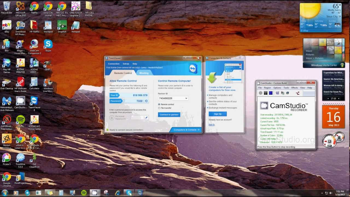
Task: Click the Sign In link
Action: click(x=212, y=125)
